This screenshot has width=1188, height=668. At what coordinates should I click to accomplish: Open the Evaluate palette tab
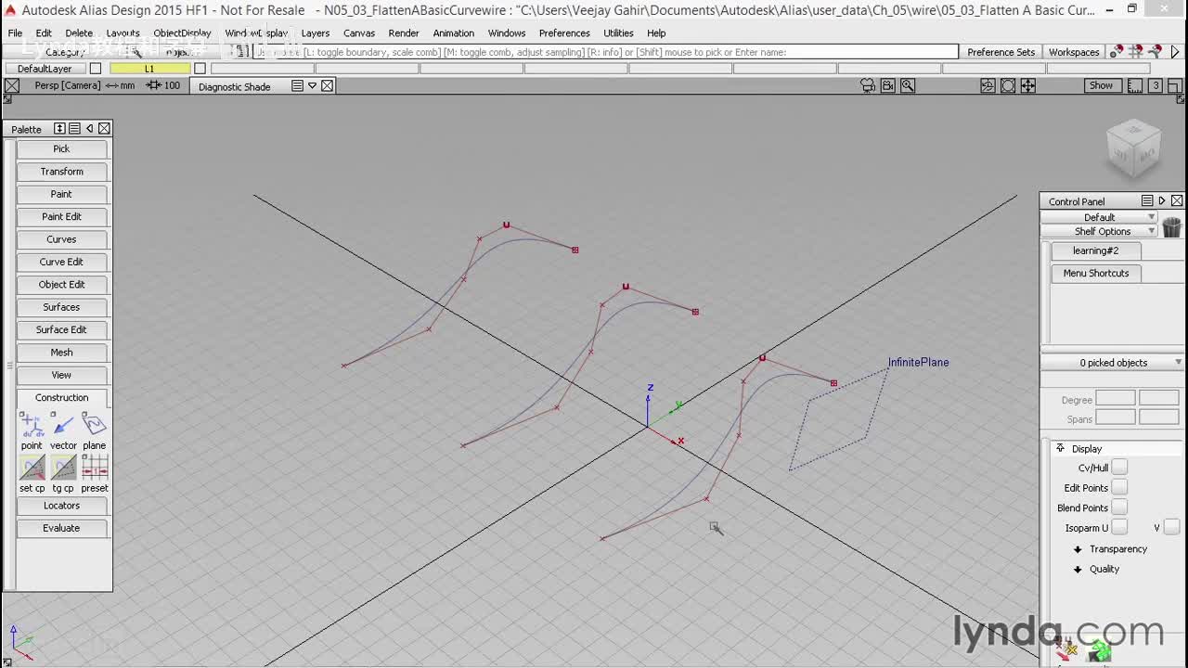61,528
